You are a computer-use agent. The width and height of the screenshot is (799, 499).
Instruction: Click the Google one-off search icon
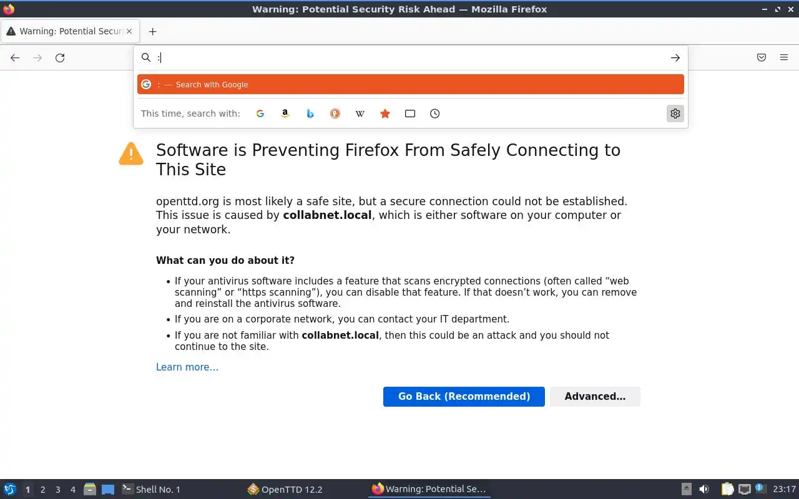(x=260, y=114)
